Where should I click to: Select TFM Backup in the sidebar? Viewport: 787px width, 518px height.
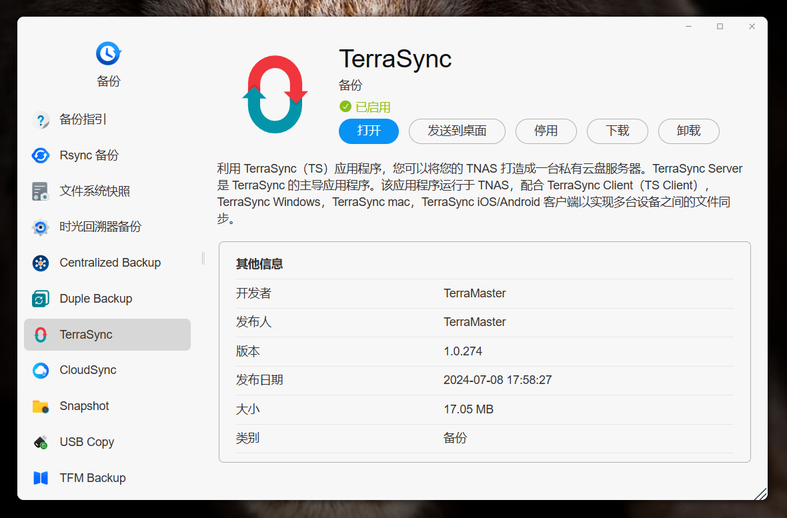(x=107, y=478)
